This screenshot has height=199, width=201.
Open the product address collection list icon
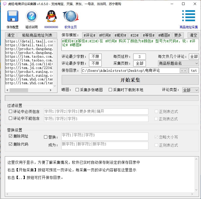(189, 16)
